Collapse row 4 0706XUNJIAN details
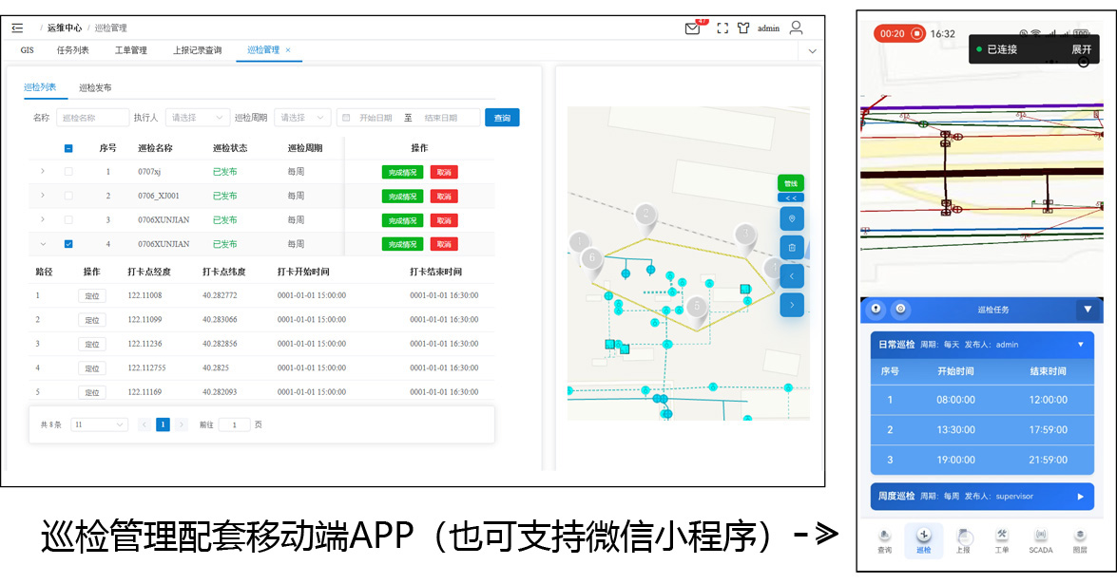This screenshot has height=584, width=1117. (x=43, y=244)
